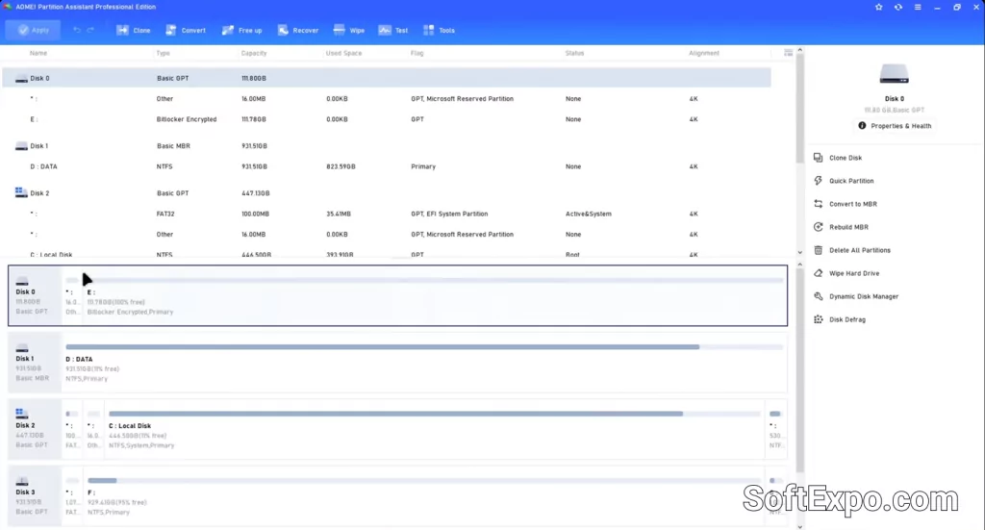Click the Apply button

point(34,30)
